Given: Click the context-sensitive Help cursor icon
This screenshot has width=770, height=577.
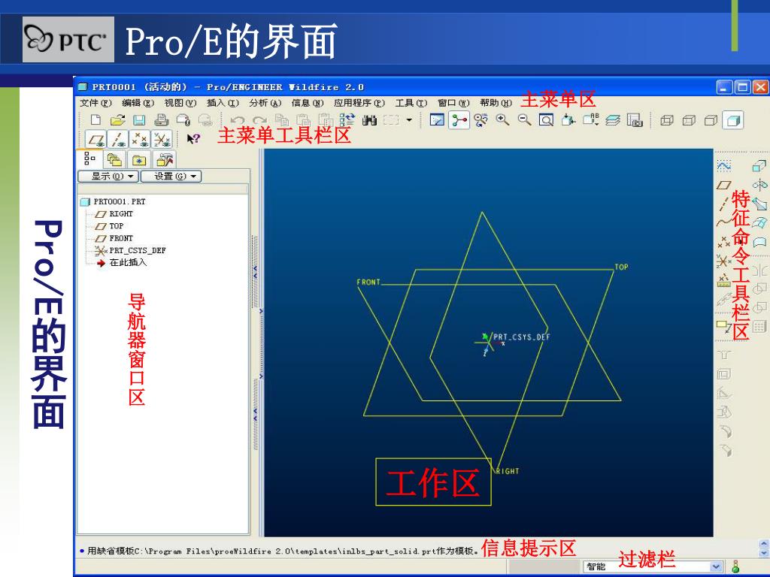Looking at the screenshot, I should (x=193, y=139).
